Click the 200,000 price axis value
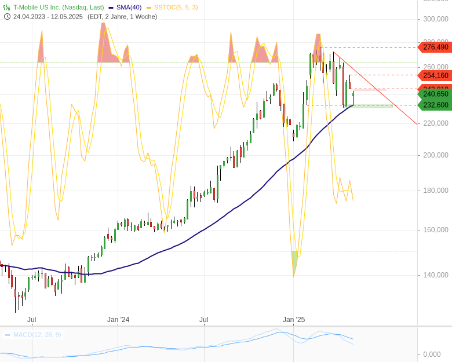The image size is (452, 362). 436,155
